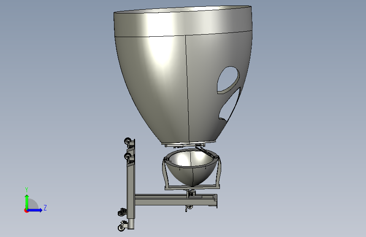This screenshot has width=366, height=237.
Task: Click the small caster under the horizontal arm
Action: click(190, 207)
